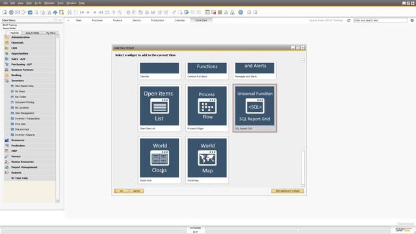416x234 pixels.
Task: Expand the Opportunities module
Action: pos(19,53)
